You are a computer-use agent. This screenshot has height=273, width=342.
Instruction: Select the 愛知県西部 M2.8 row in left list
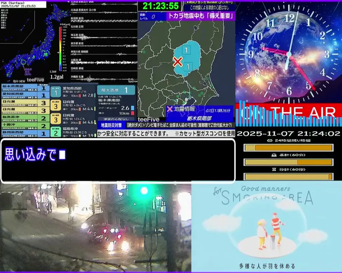(x=25, y=95)
